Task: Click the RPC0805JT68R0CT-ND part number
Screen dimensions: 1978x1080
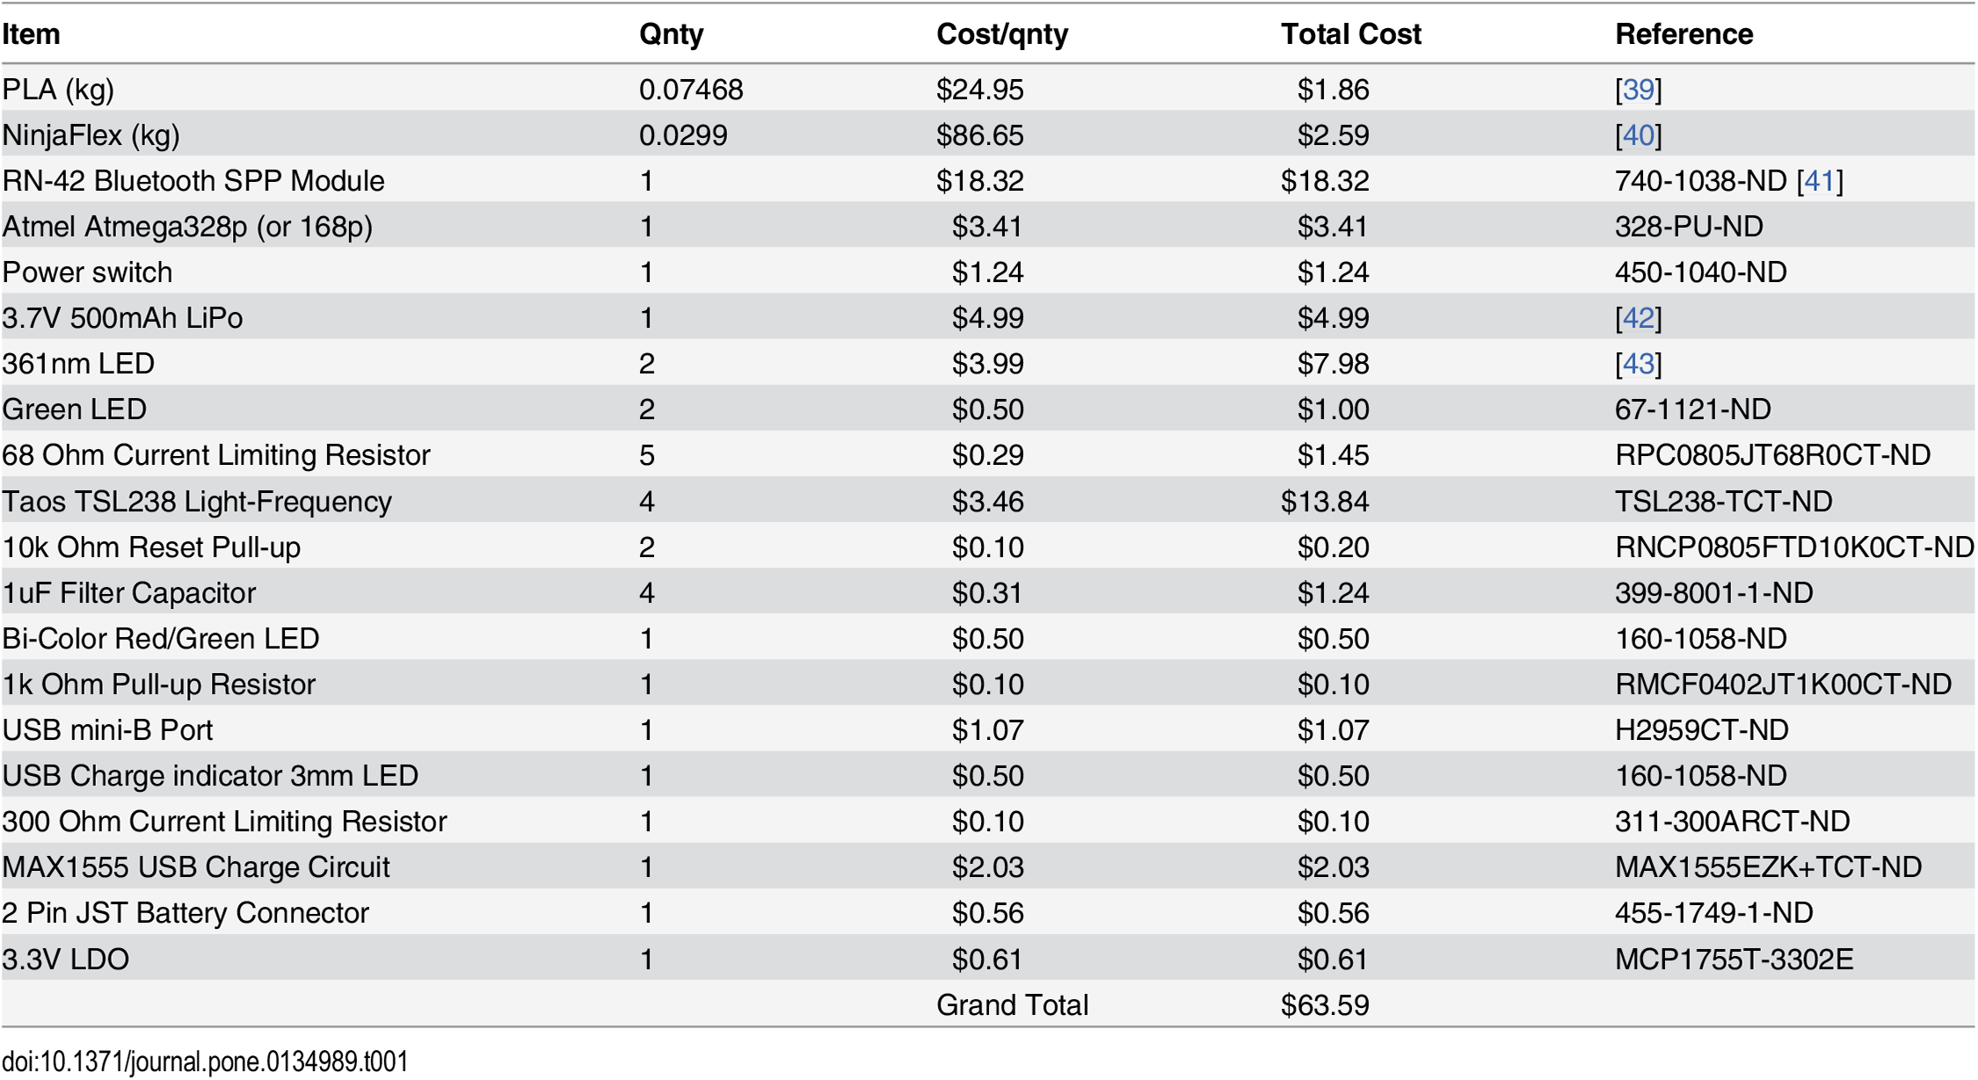Action: [x=1772, y=455]
